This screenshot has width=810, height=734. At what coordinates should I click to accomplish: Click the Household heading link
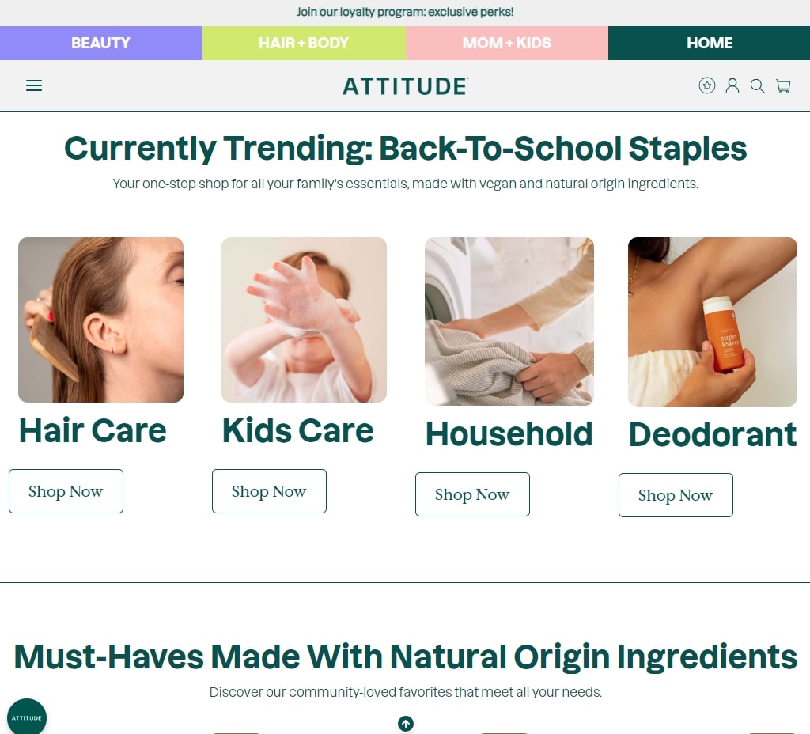(x=509, y=434)
